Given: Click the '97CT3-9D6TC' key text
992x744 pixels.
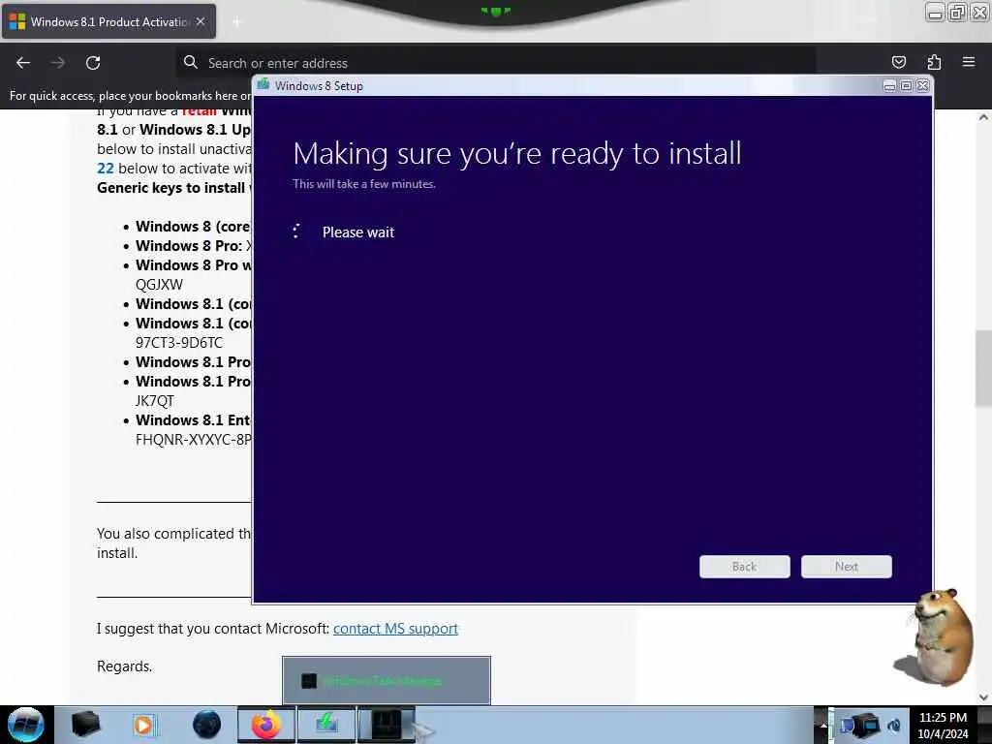Looking at the screenshot, I should pos(179,342).
